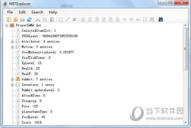The image size is (191, 128).
Task: Collapse the ProperSAMA.dat root node
Action: [x=7, y=25]
